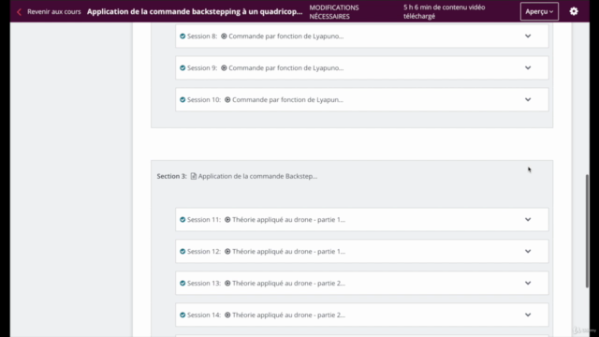The height and width of the screenshot is (337, 599).
Task: Select Section 3 Application de la commande Backstep title
Action: coord(257,176)
